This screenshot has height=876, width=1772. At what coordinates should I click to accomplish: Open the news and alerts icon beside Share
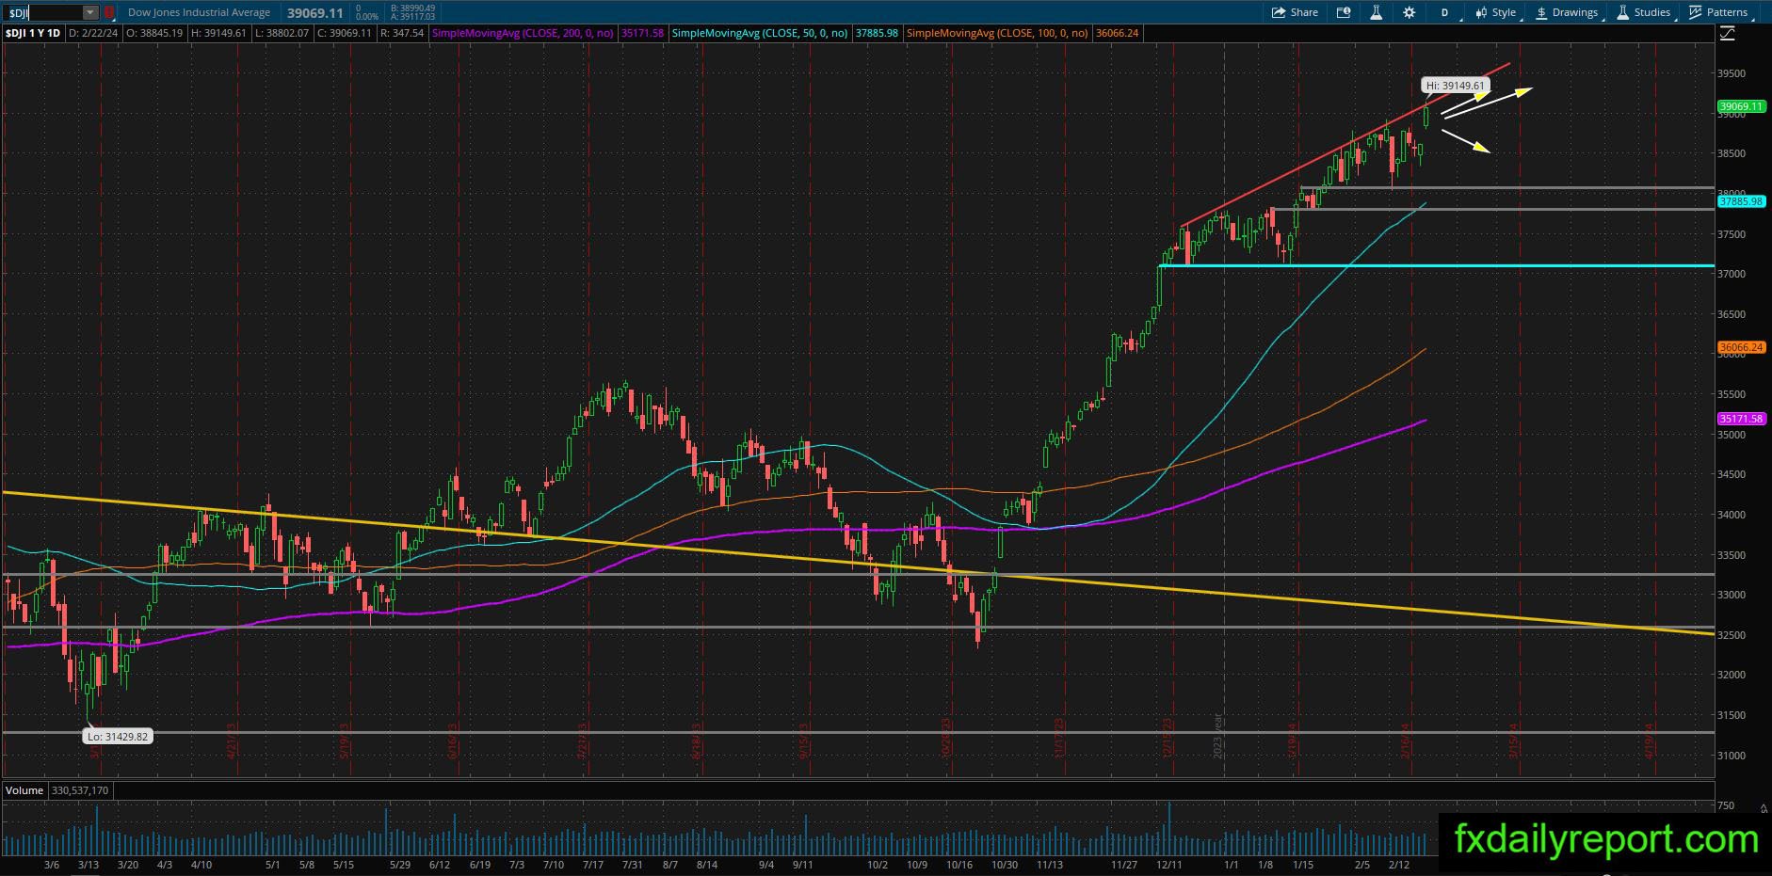[1344, 12]
